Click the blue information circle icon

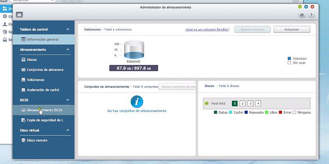pos(137,101)
